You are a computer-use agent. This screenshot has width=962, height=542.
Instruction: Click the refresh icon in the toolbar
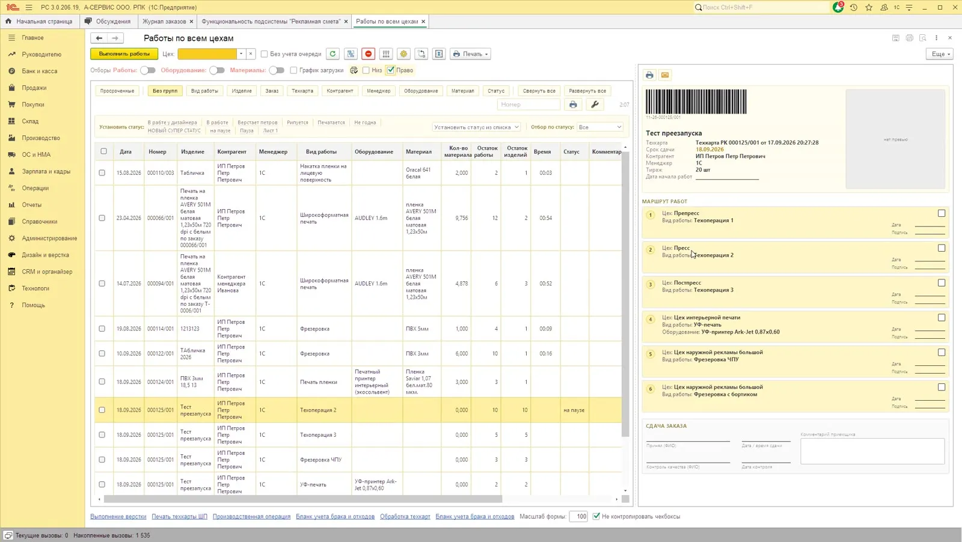[x=332, y=54]
